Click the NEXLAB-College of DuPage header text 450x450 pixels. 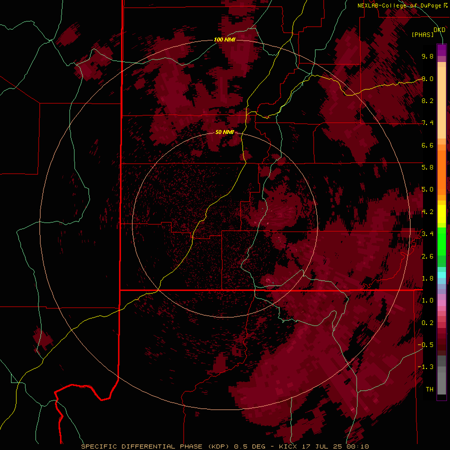399,5
